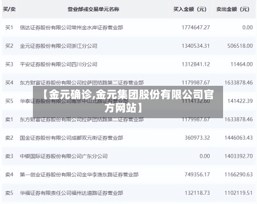The image size is (257, 204).
Task: Select the 买2 row label
Action: point(9,46)
